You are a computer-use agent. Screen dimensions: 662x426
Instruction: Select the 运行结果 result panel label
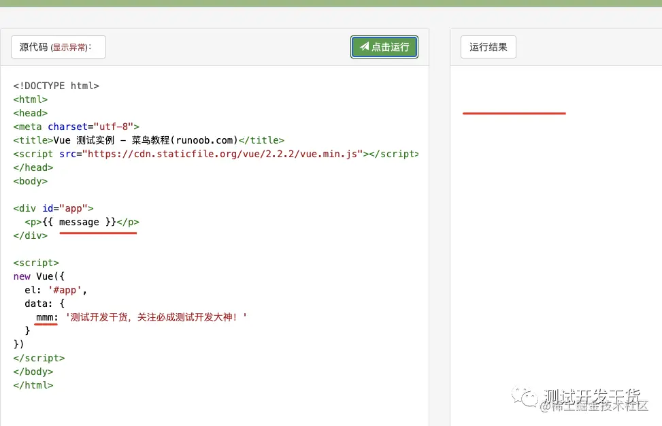(x=488, y=47)
